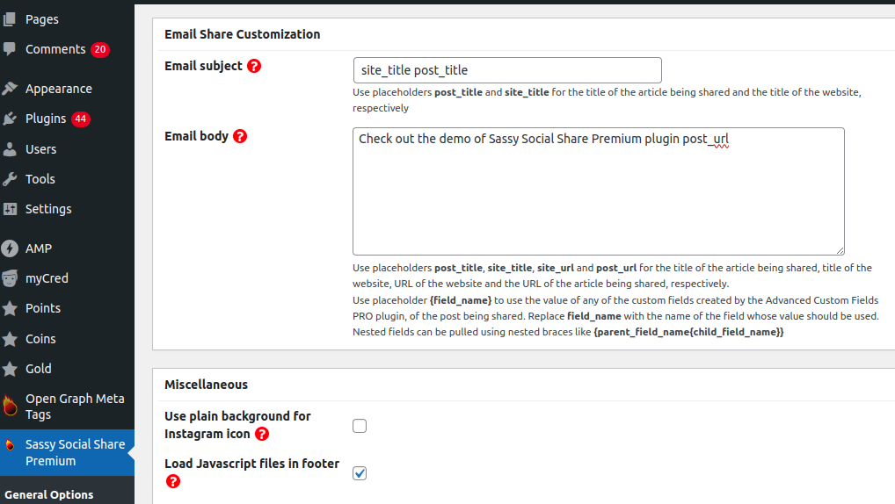Image resolution: width=895 pixels, height=504 pixels.
Task: Enable plain background for Instagram icon checkbox
Action: (360, 426)
